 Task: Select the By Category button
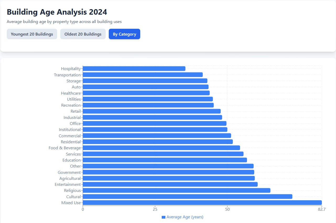[124, 34]
